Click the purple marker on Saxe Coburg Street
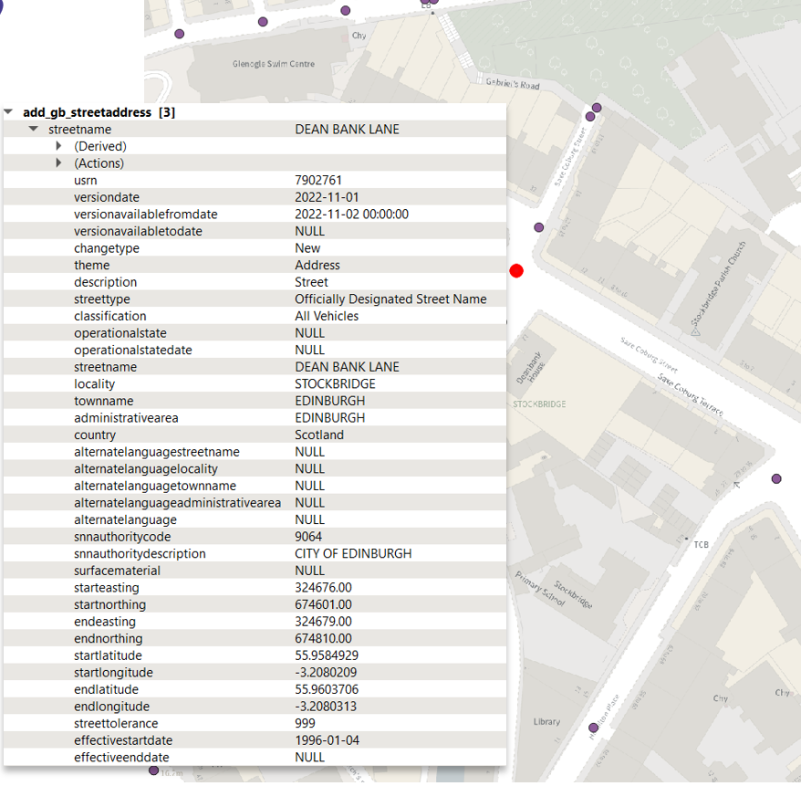 pyautogui.click(x=589, y=116)
